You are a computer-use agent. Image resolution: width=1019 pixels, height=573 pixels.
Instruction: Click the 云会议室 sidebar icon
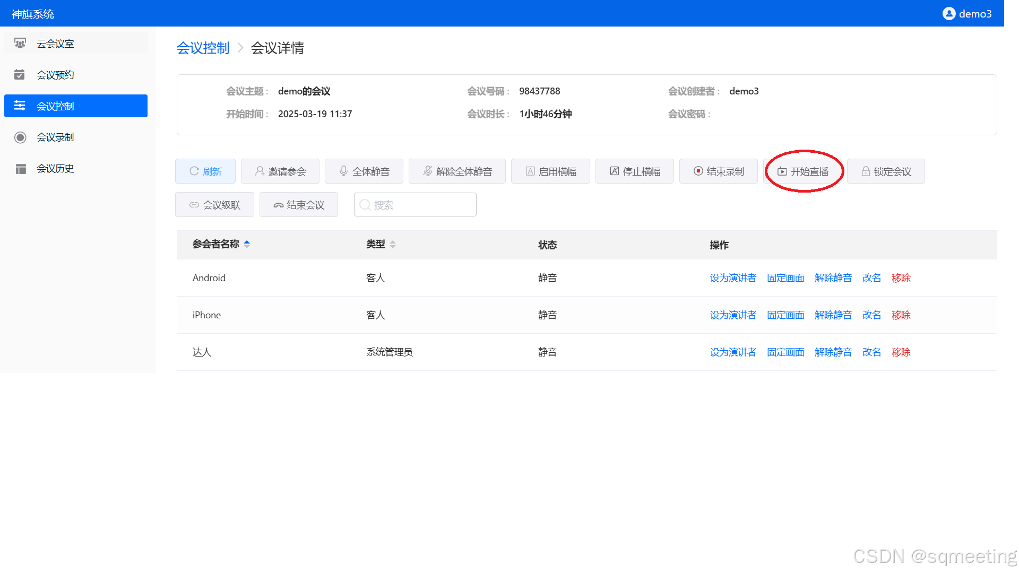click(20, 44)
